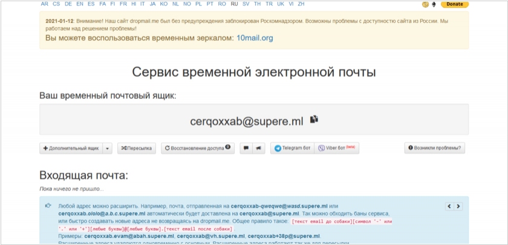Copy the temporary email address to clipboard
Image resolution: width=508 pixels, height=245 pixels.
[x=314, y=119]
